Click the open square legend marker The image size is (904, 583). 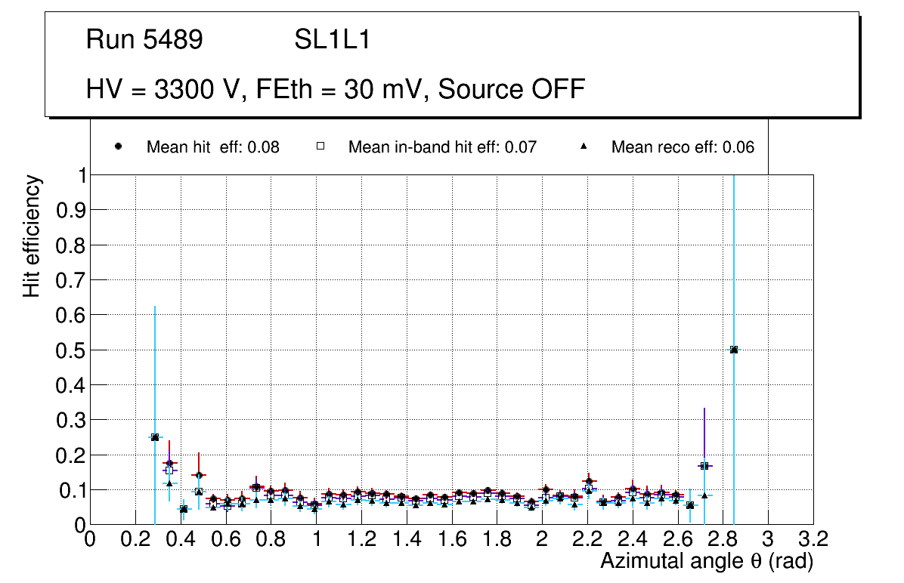pyautogui.click(x=320, y=147)
